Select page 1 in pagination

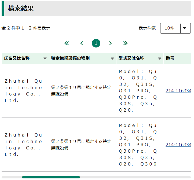[96, 43]
